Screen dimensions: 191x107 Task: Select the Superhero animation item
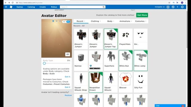[111, 61]
